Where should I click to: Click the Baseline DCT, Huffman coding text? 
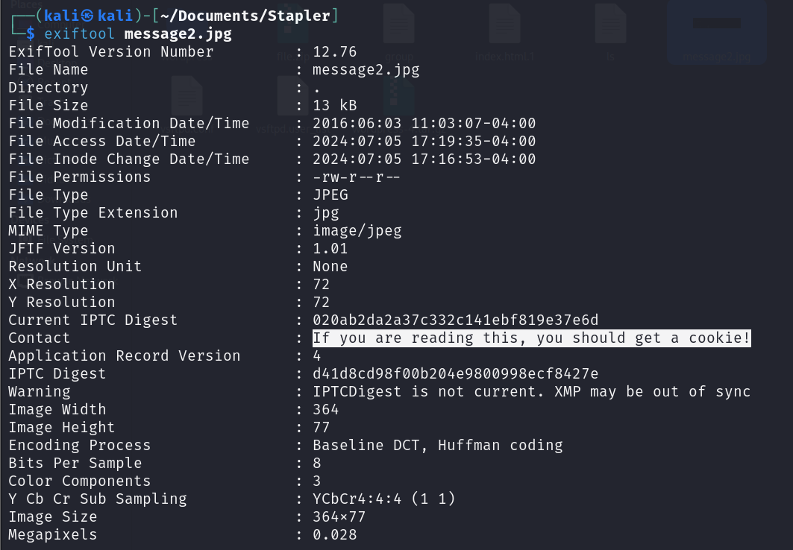click(x=437, y=446)
